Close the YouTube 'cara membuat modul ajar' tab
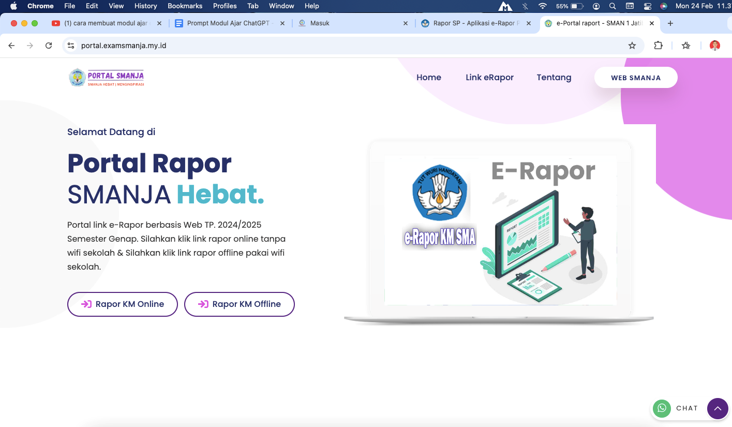Screen dimensions: 732x427 (x=159, y=23)
